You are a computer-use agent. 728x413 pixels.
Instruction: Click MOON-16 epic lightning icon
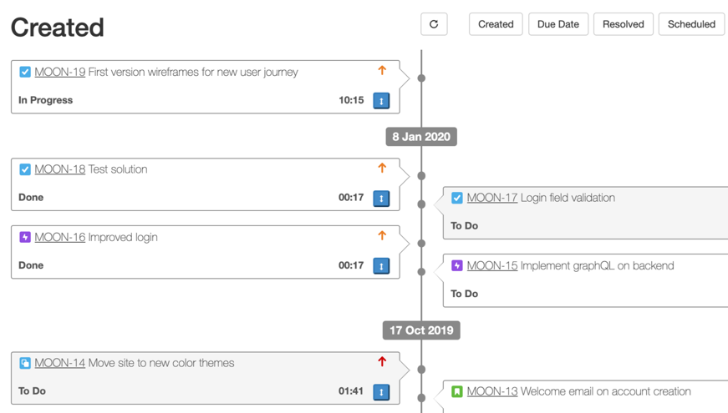pos(25,237)
